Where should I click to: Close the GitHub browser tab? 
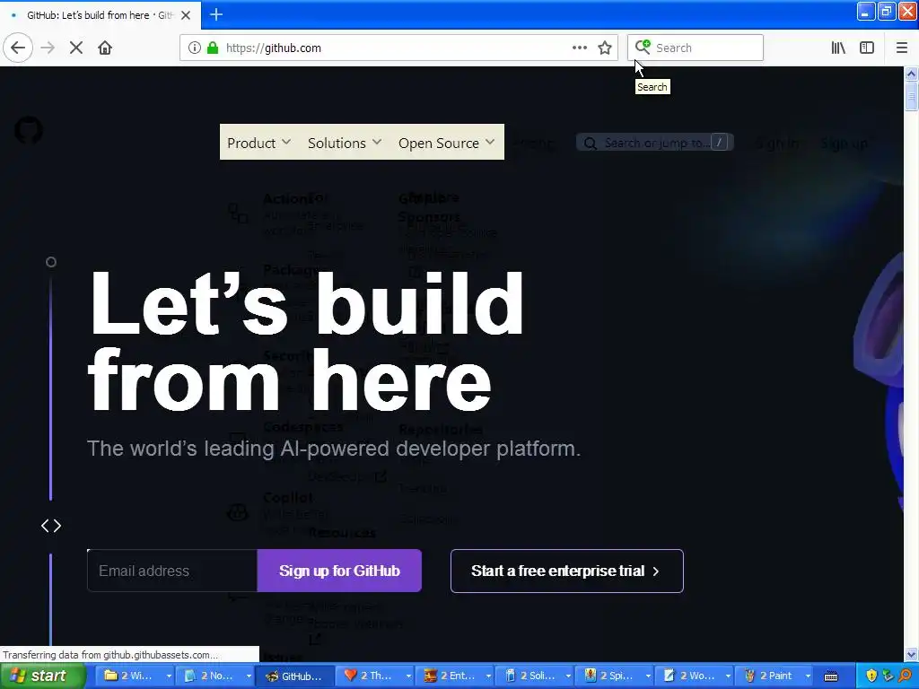[186, 15]
